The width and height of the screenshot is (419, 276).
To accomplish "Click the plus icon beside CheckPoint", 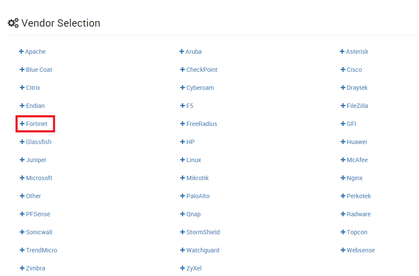I will [183, 70].
